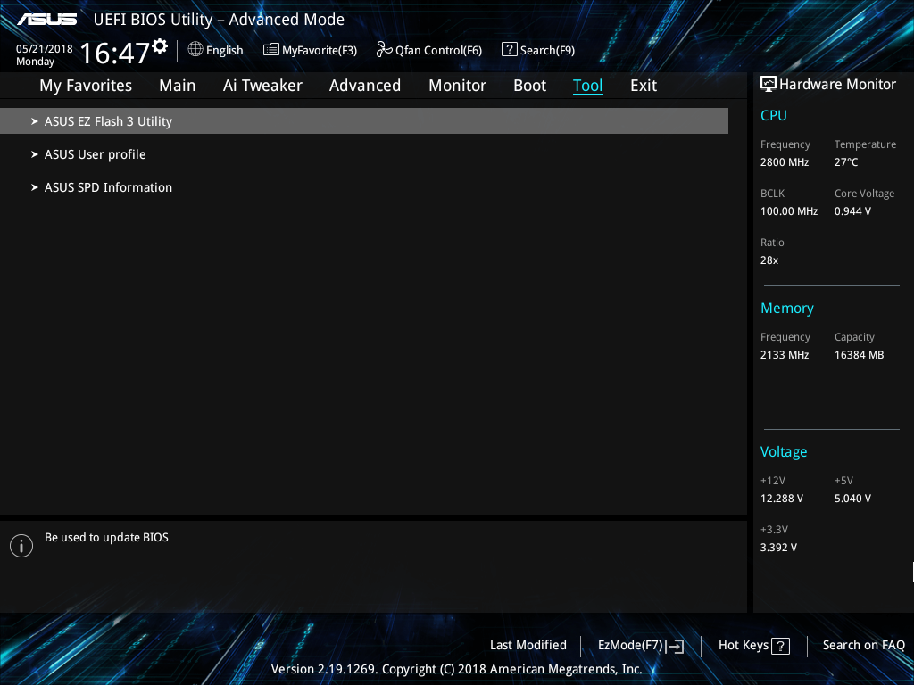This screenshot has height=685, width=914.
Task: Go to the Advanced tab
Action: pyautogui.click(x=365, y=86)
